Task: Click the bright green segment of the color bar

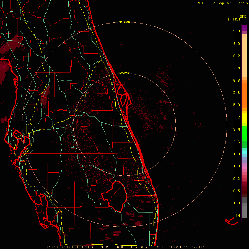Action: 244,133
